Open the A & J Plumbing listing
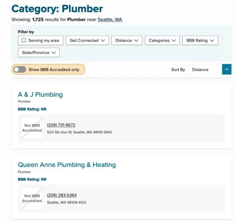Screen dimensions: 235x222 [x=40, y=95]
